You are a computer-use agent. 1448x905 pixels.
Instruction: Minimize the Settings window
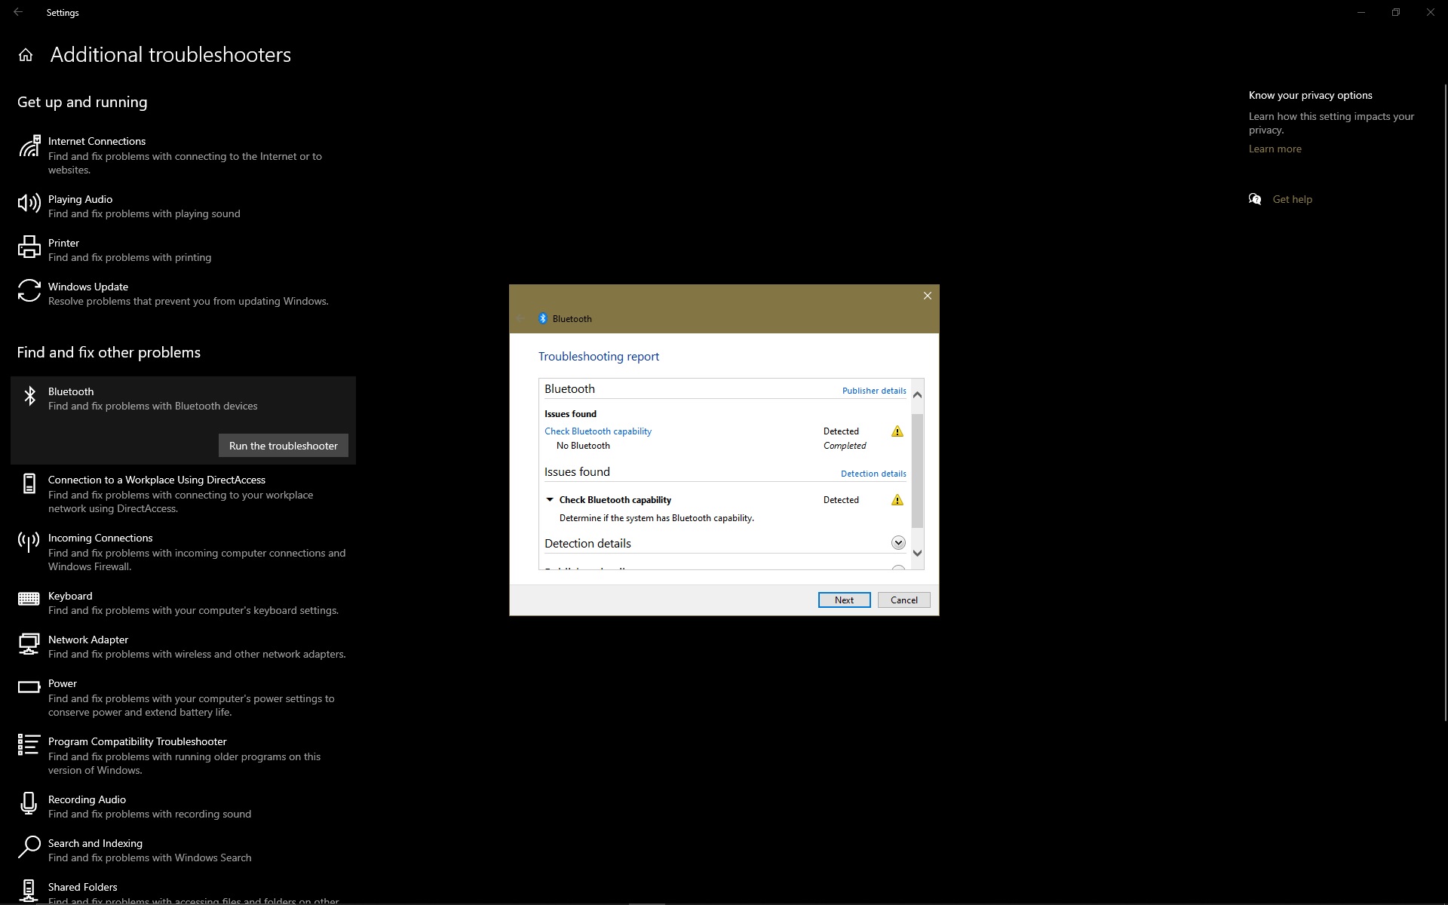pos(1361,12)
